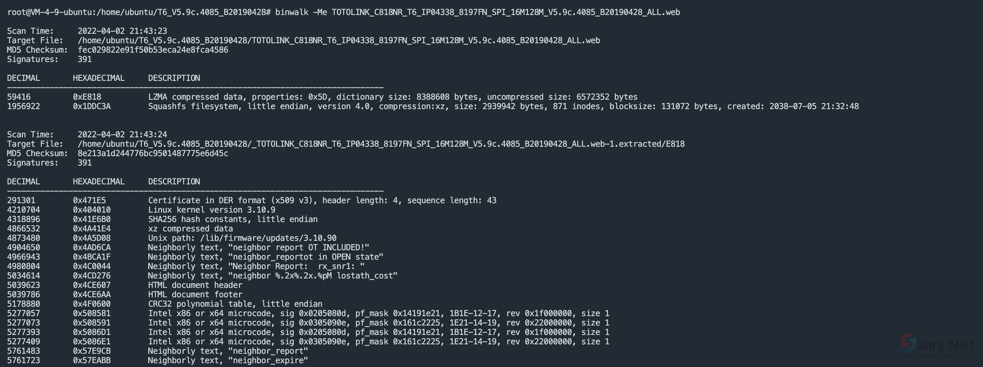Click the extracted E818 target file path

(x=381, y=144)
